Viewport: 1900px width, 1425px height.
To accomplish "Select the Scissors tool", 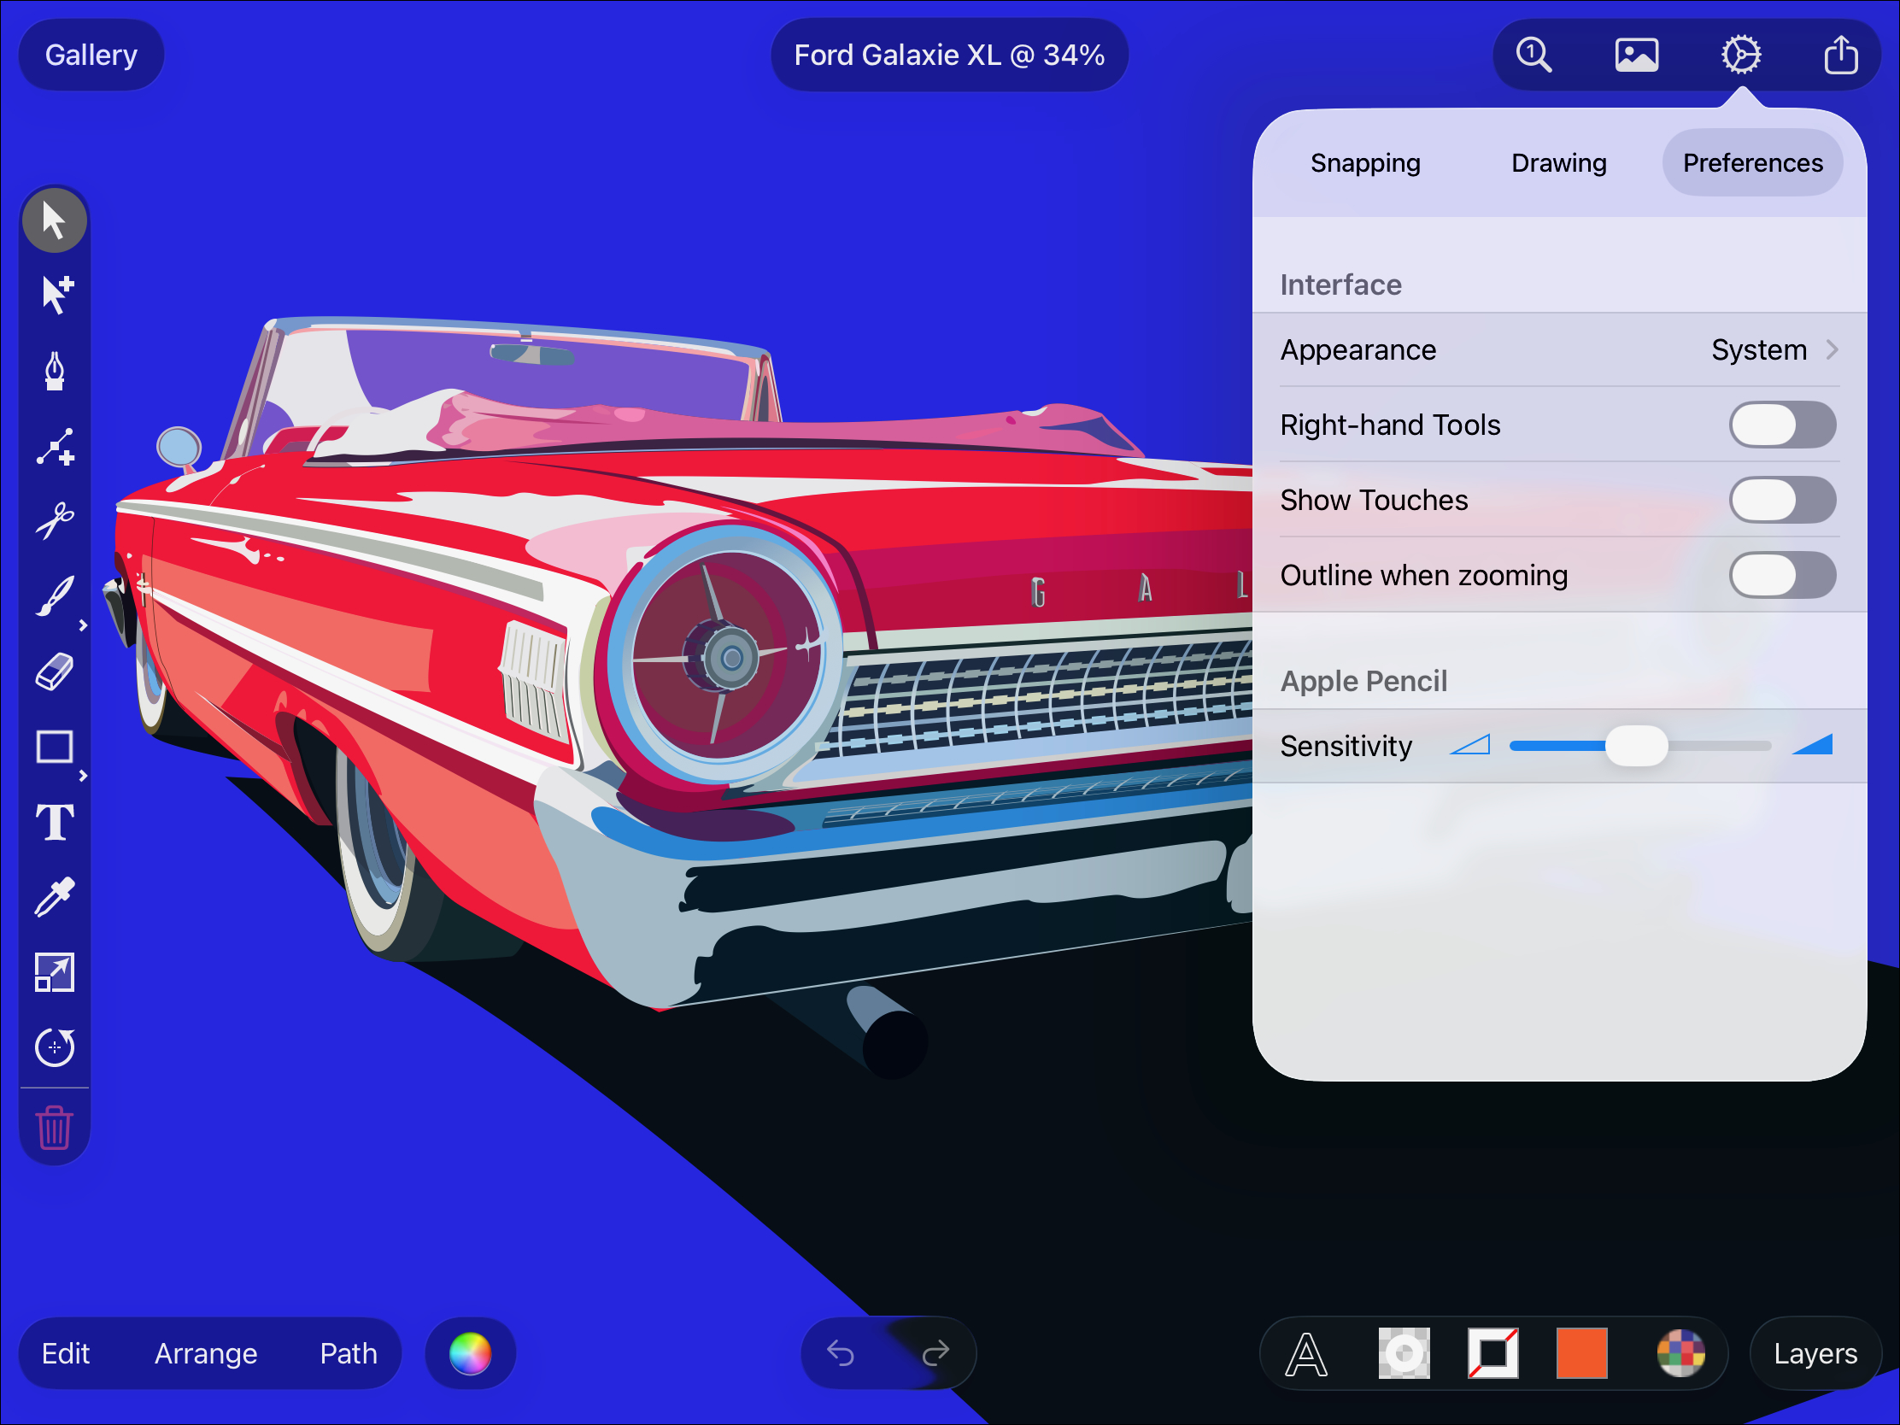I will [x=54, y=520].
